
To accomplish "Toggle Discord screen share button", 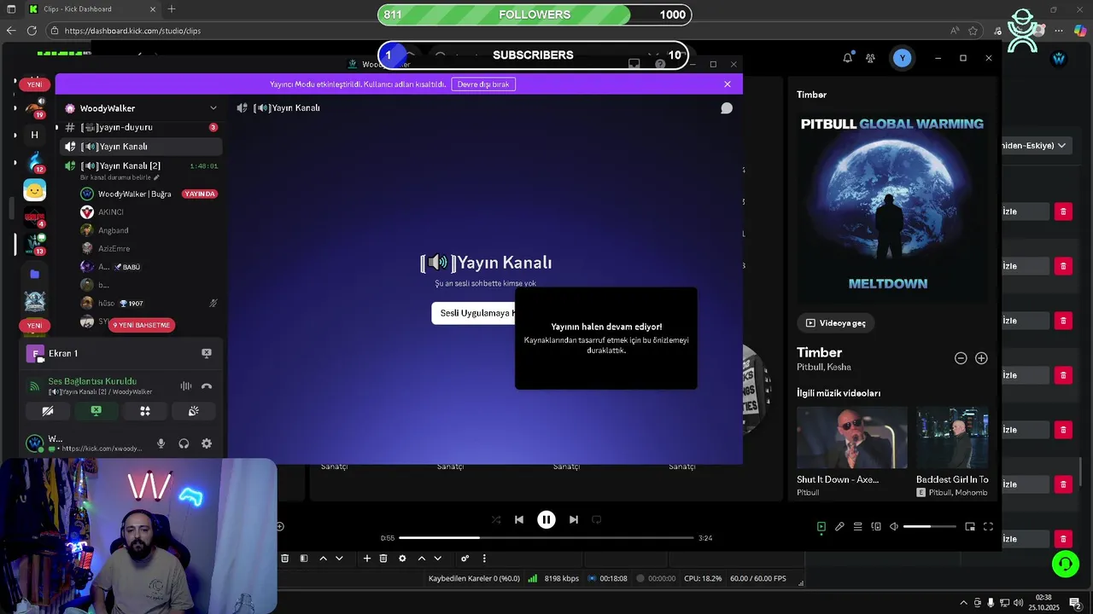I will tap(96, 411).
